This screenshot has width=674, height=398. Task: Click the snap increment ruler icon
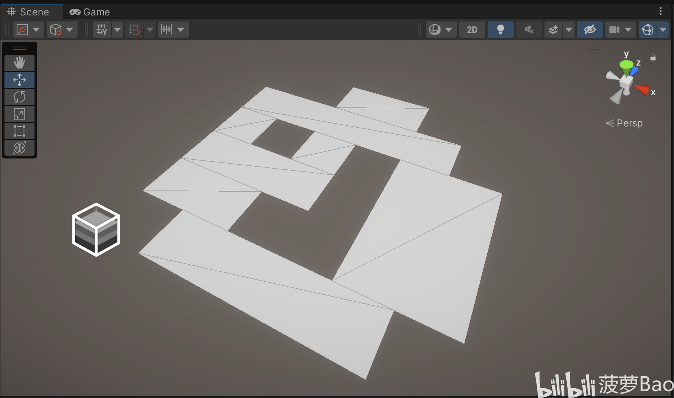click(167, 30)
